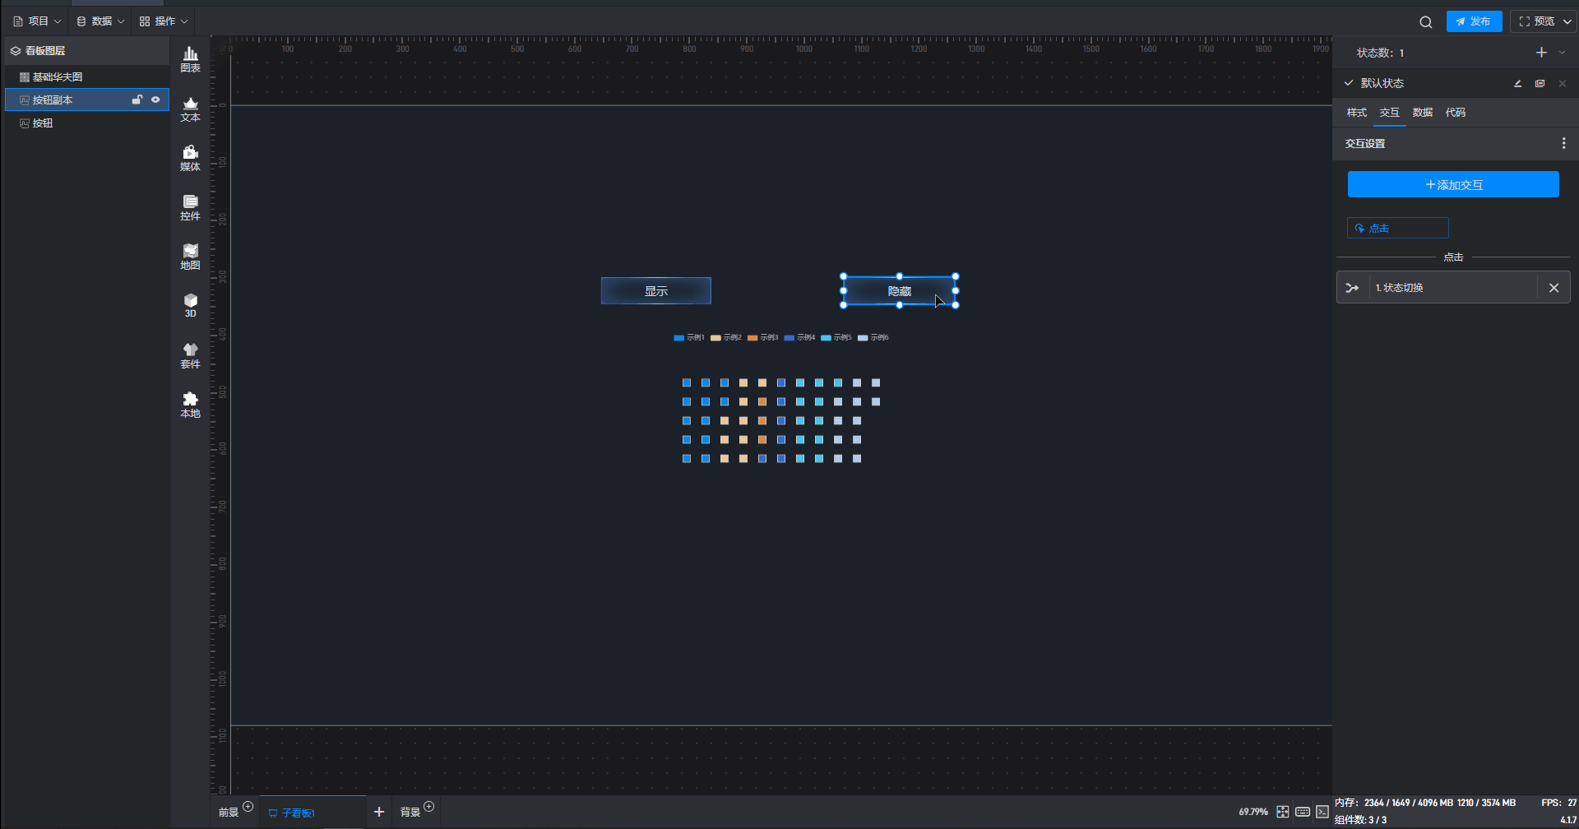The image size is (1579, 829).
Task: Open the 数据 dropdown menu in the top bar
Action: (100, 21)
